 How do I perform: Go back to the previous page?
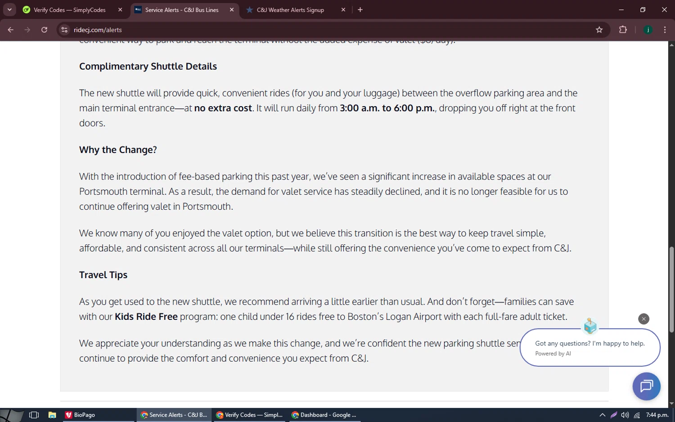coord(11,30)
